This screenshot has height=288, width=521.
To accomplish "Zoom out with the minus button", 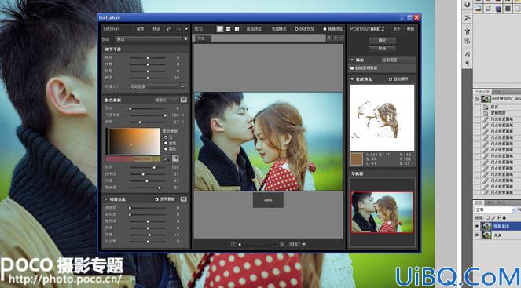I will click(233, 244).
